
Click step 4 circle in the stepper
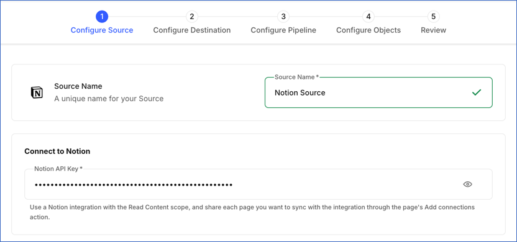tap(368, 17)
